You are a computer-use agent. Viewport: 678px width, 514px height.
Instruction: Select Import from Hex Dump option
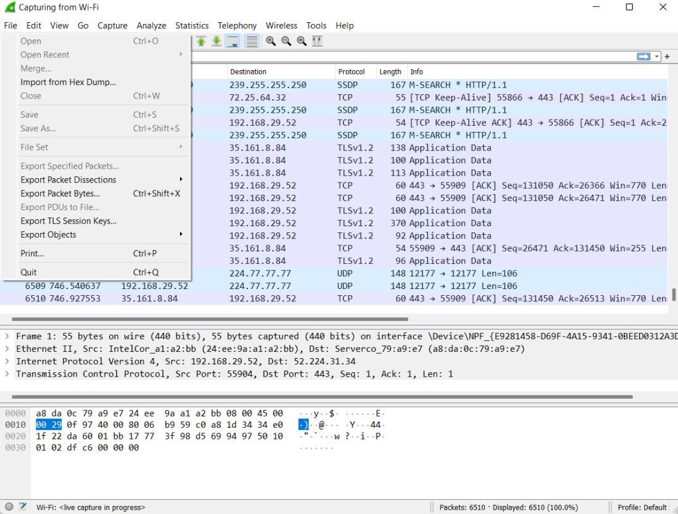(x=68, y=82)
